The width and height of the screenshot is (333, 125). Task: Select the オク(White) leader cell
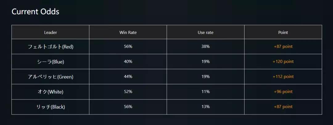pos(51,92)
